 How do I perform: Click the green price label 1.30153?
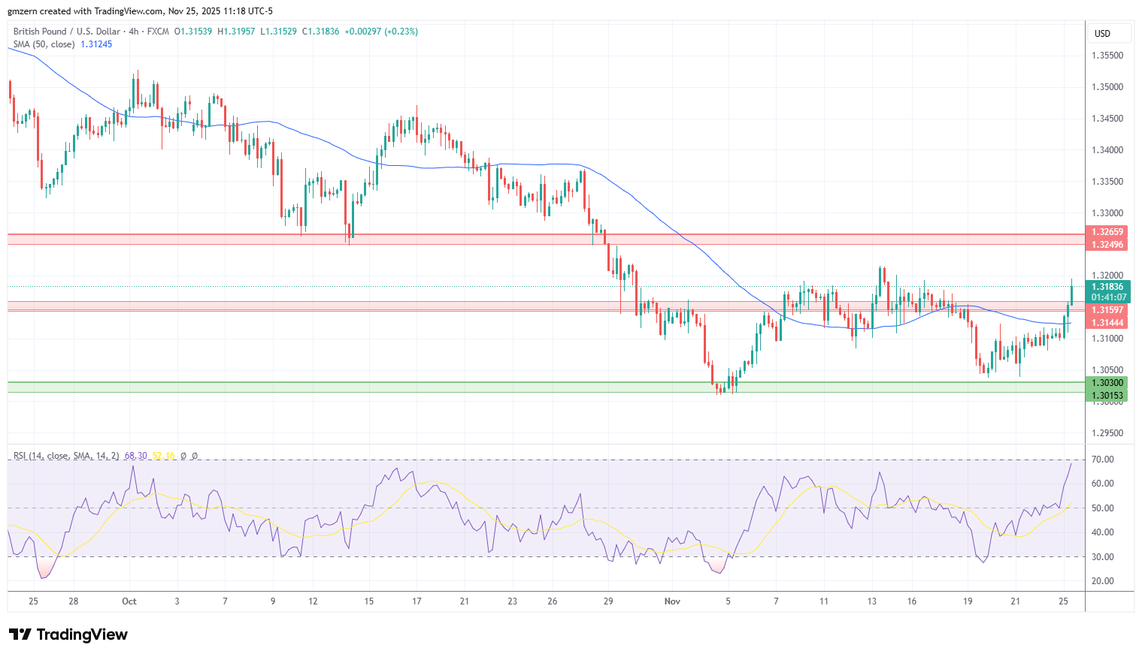[x=1107, y=396]
